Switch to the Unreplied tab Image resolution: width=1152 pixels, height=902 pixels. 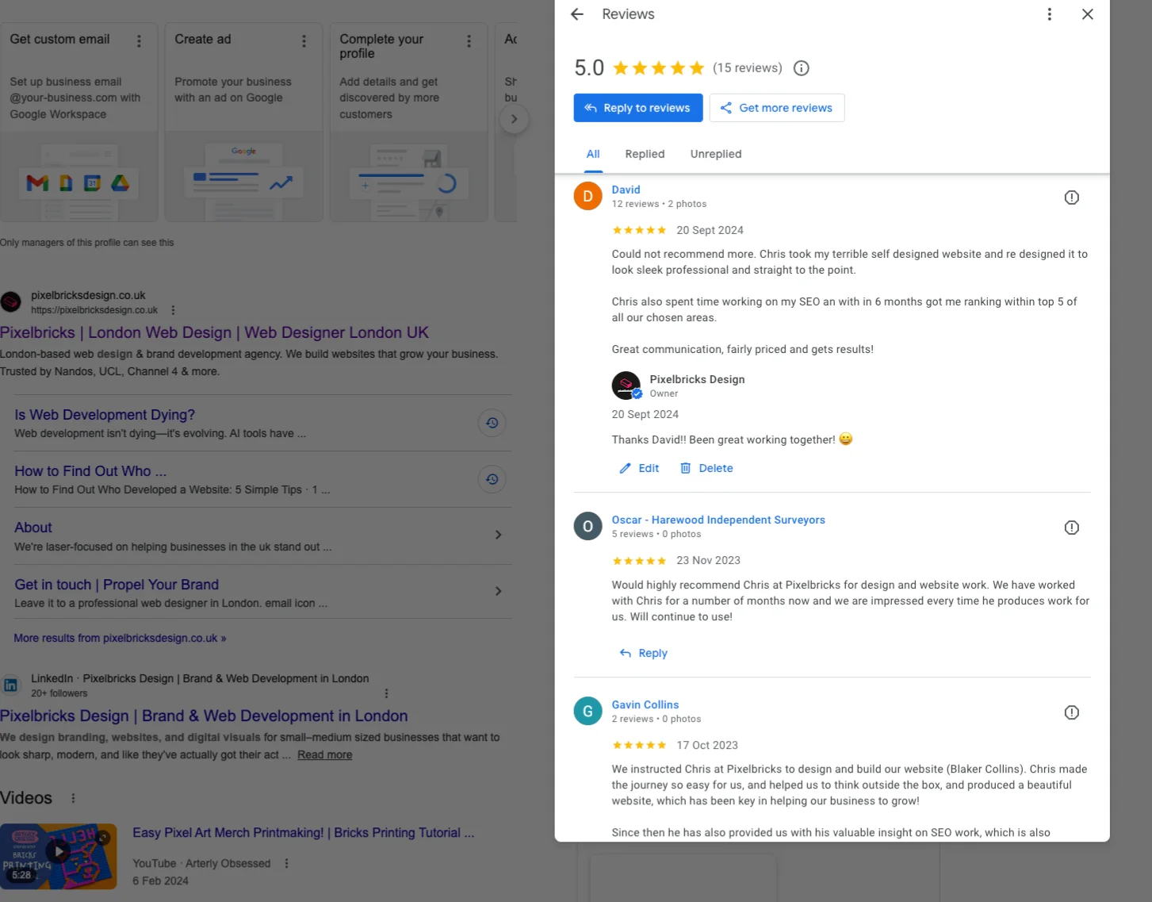coord(716,154)
